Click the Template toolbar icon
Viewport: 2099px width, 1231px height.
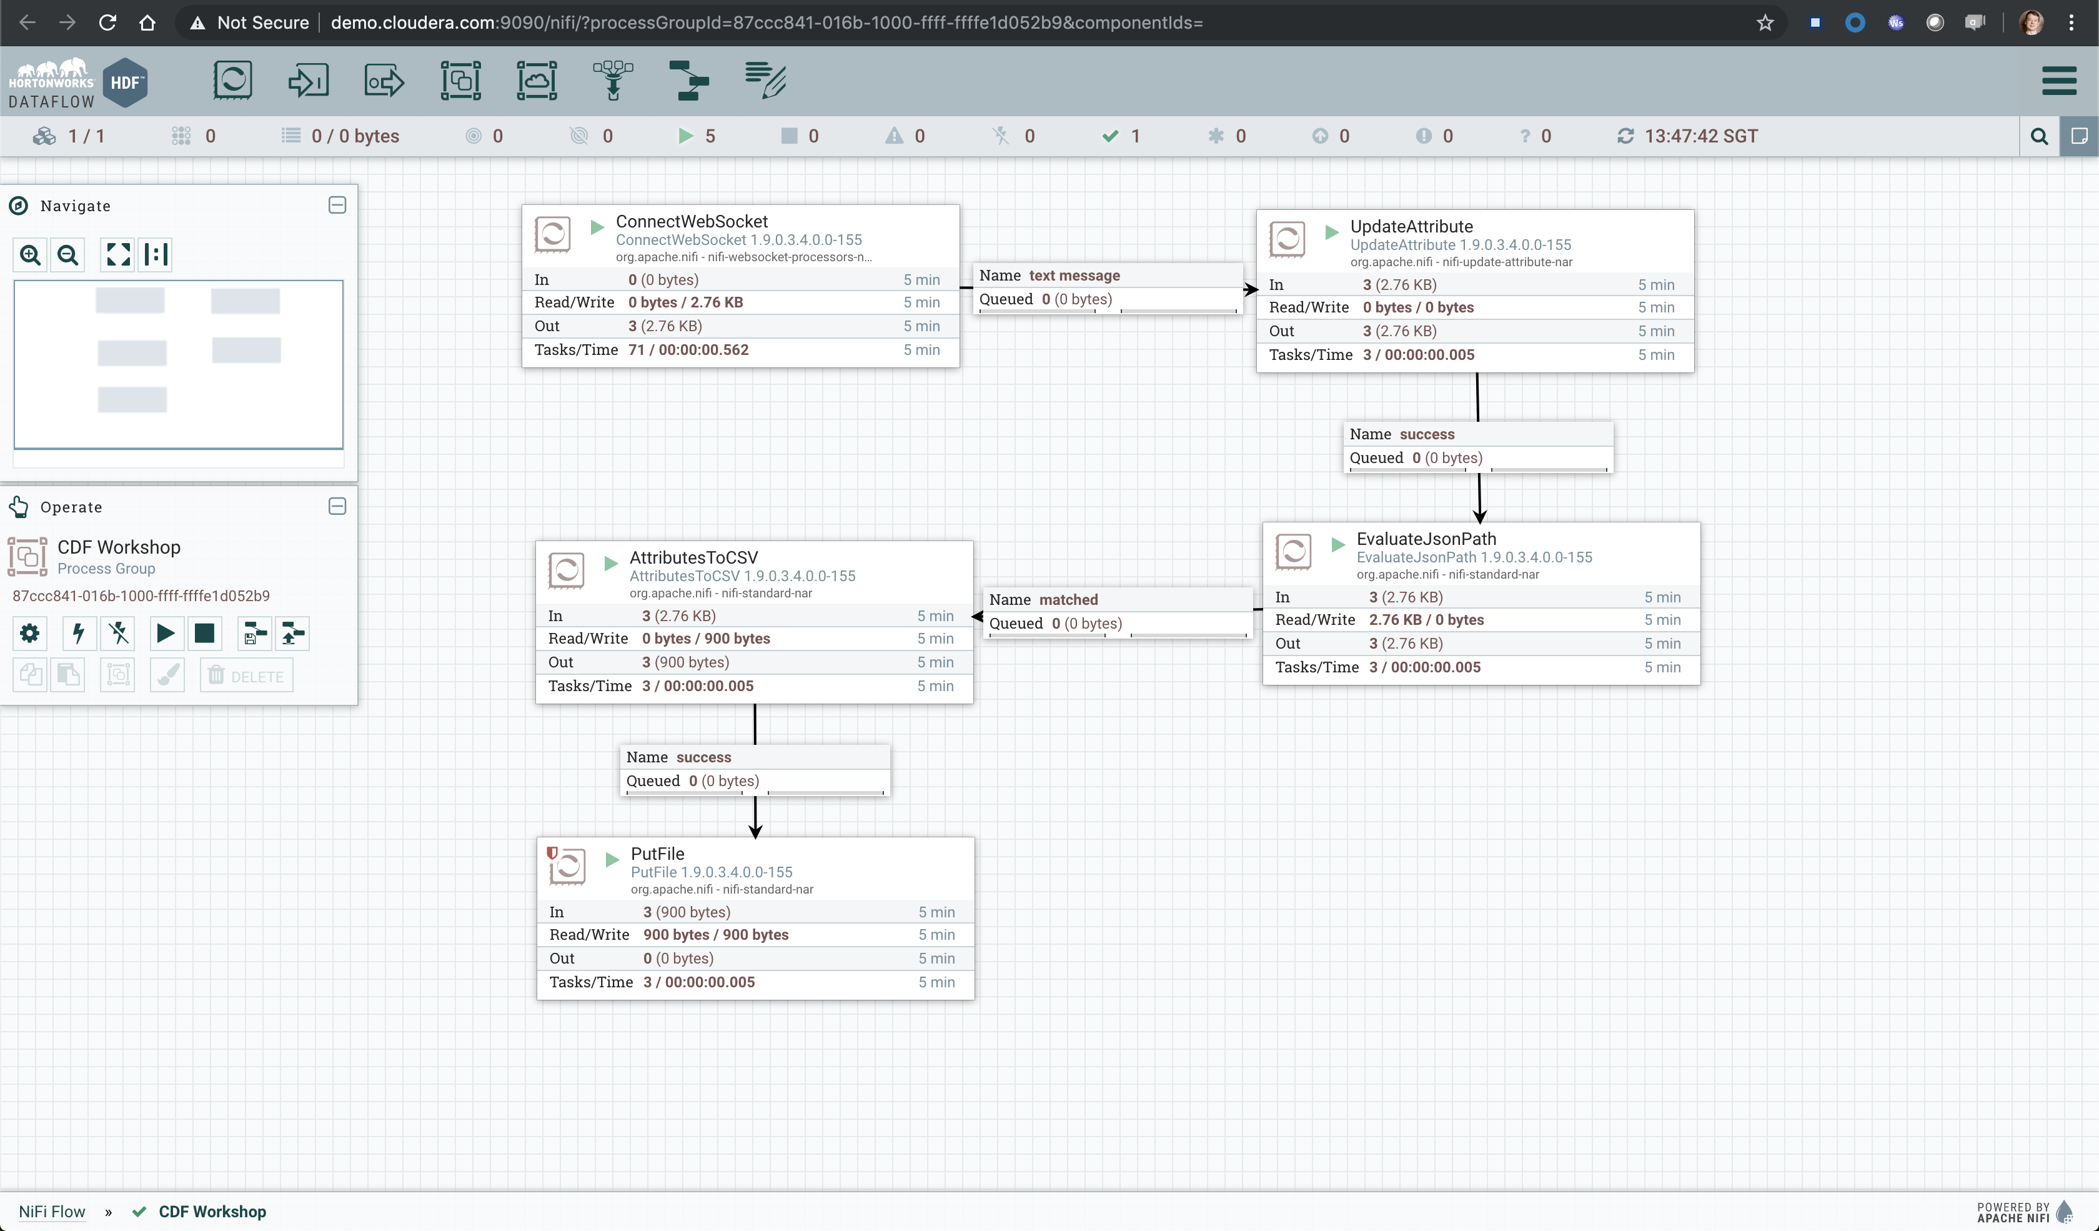click(689, 81)
